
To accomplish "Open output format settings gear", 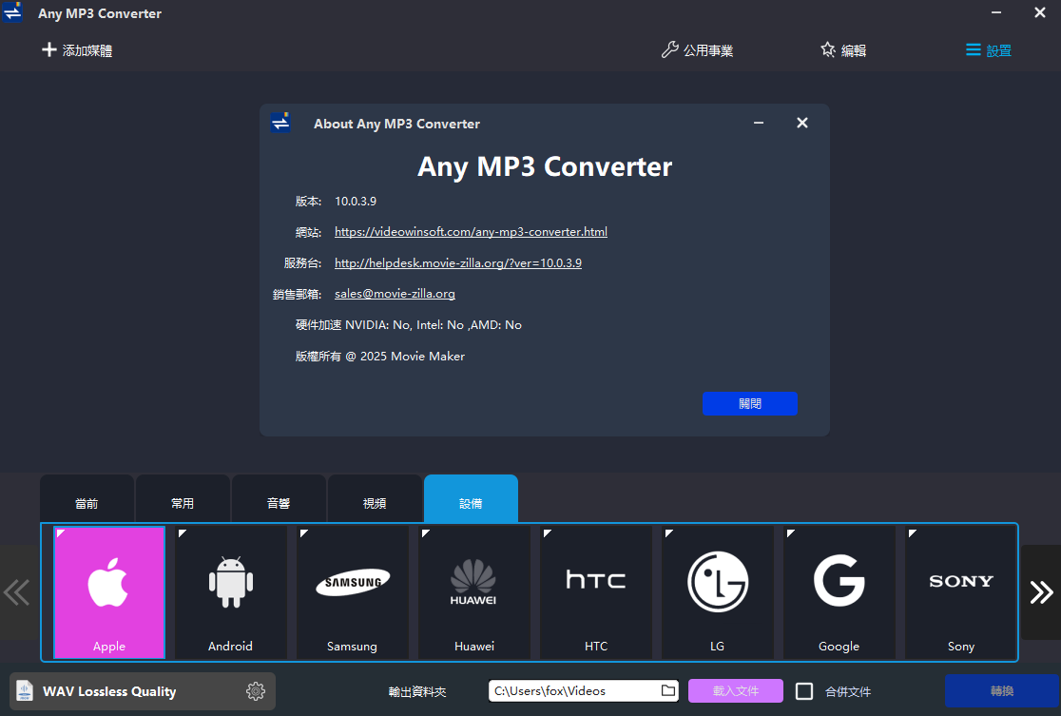I will click(255, 691).
